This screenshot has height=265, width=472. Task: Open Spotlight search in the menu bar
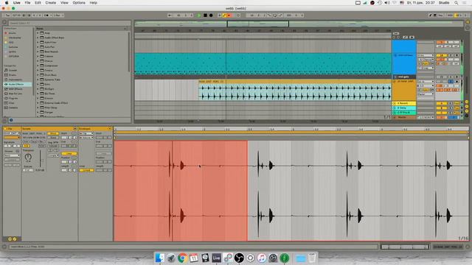(x=457, y=3)
